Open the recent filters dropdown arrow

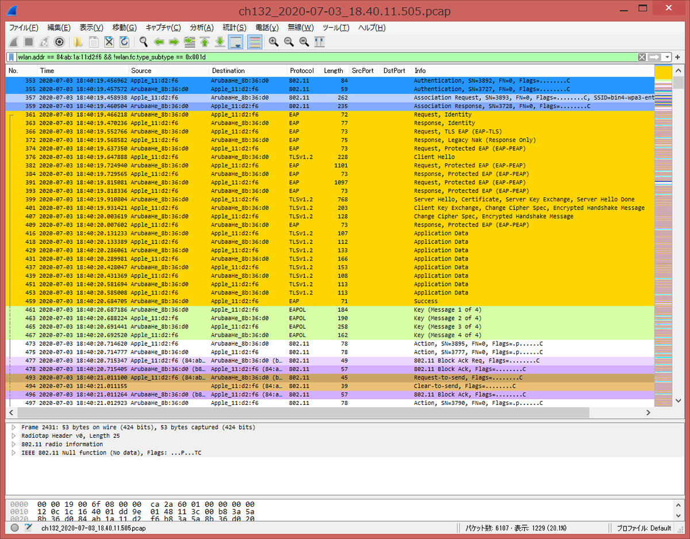667,57
